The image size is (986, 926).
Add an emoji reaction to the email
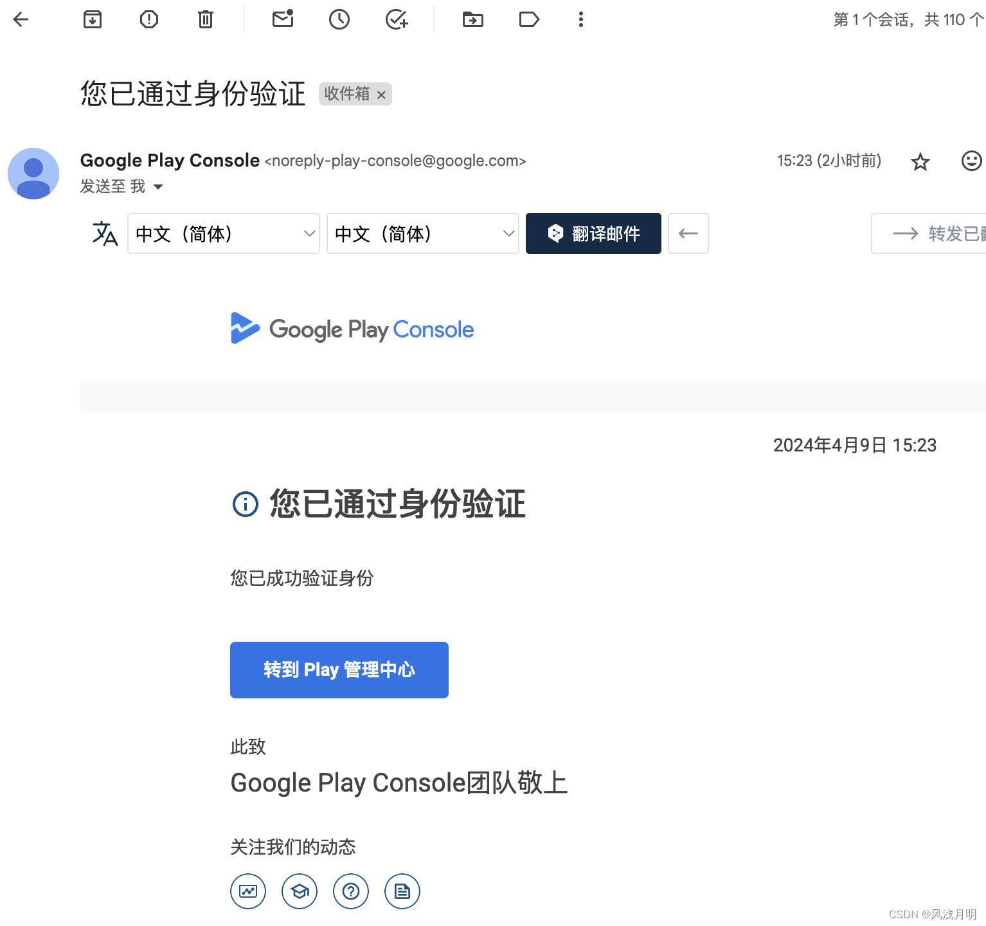tap(971, 161)
